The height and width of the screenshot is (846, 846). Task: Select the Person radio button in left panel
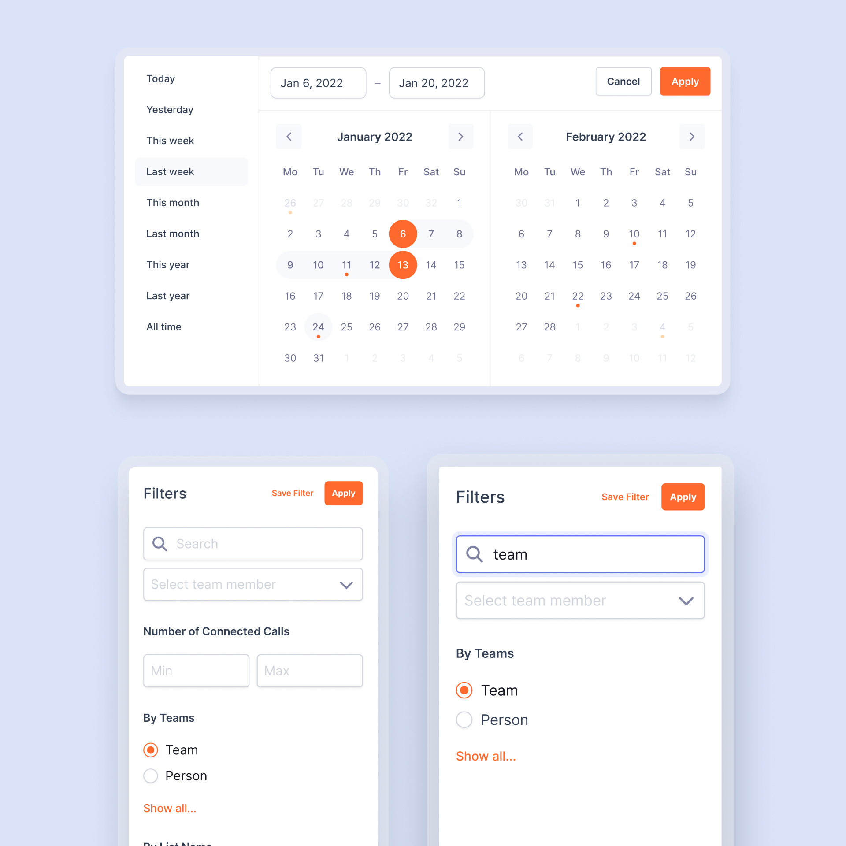(151, 775)
